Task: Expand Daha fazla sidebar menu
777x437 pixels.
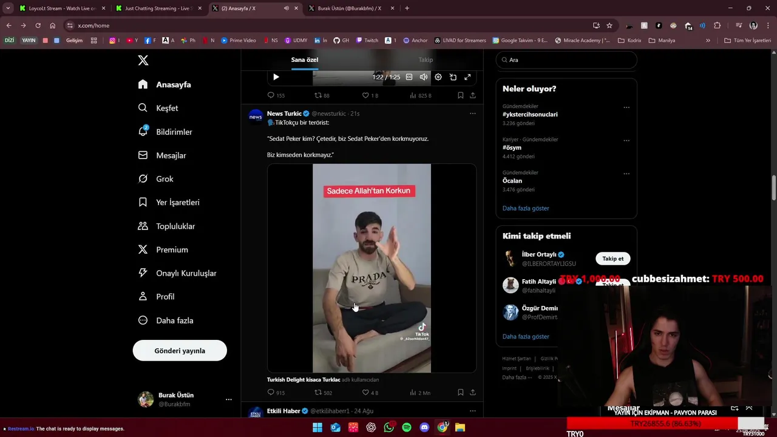Action: pyautogui.click(x=166, y=320)
